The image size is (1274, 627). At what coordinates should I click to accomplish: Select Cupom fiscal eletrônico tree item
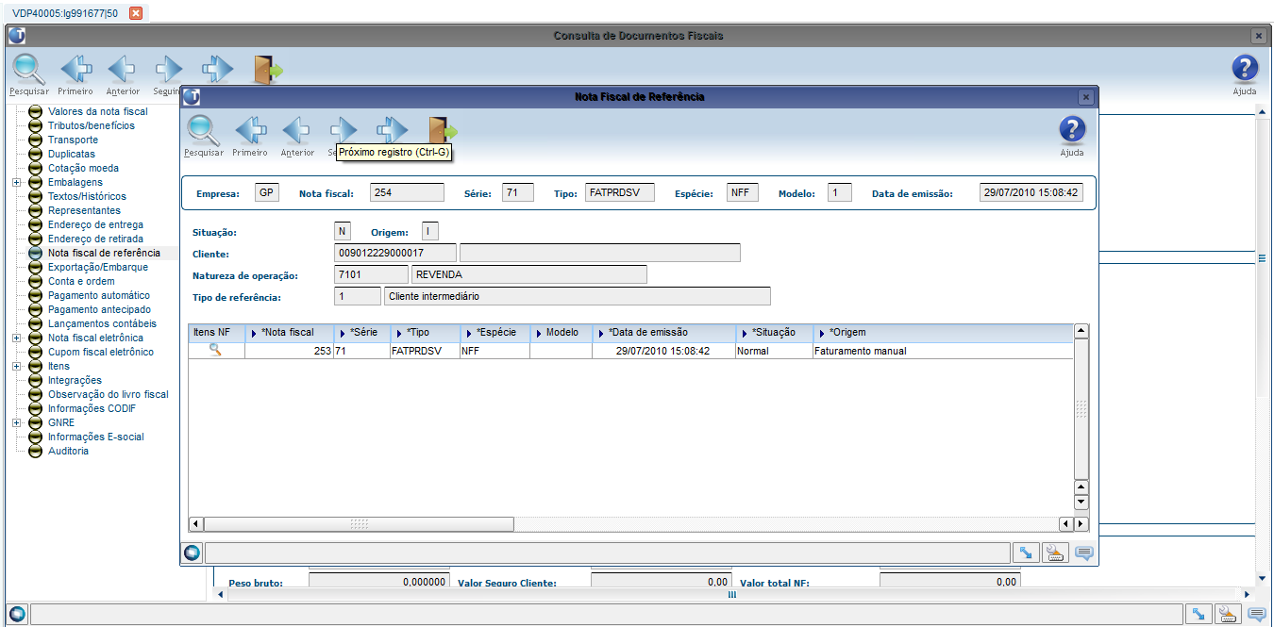tap(100, 352)
